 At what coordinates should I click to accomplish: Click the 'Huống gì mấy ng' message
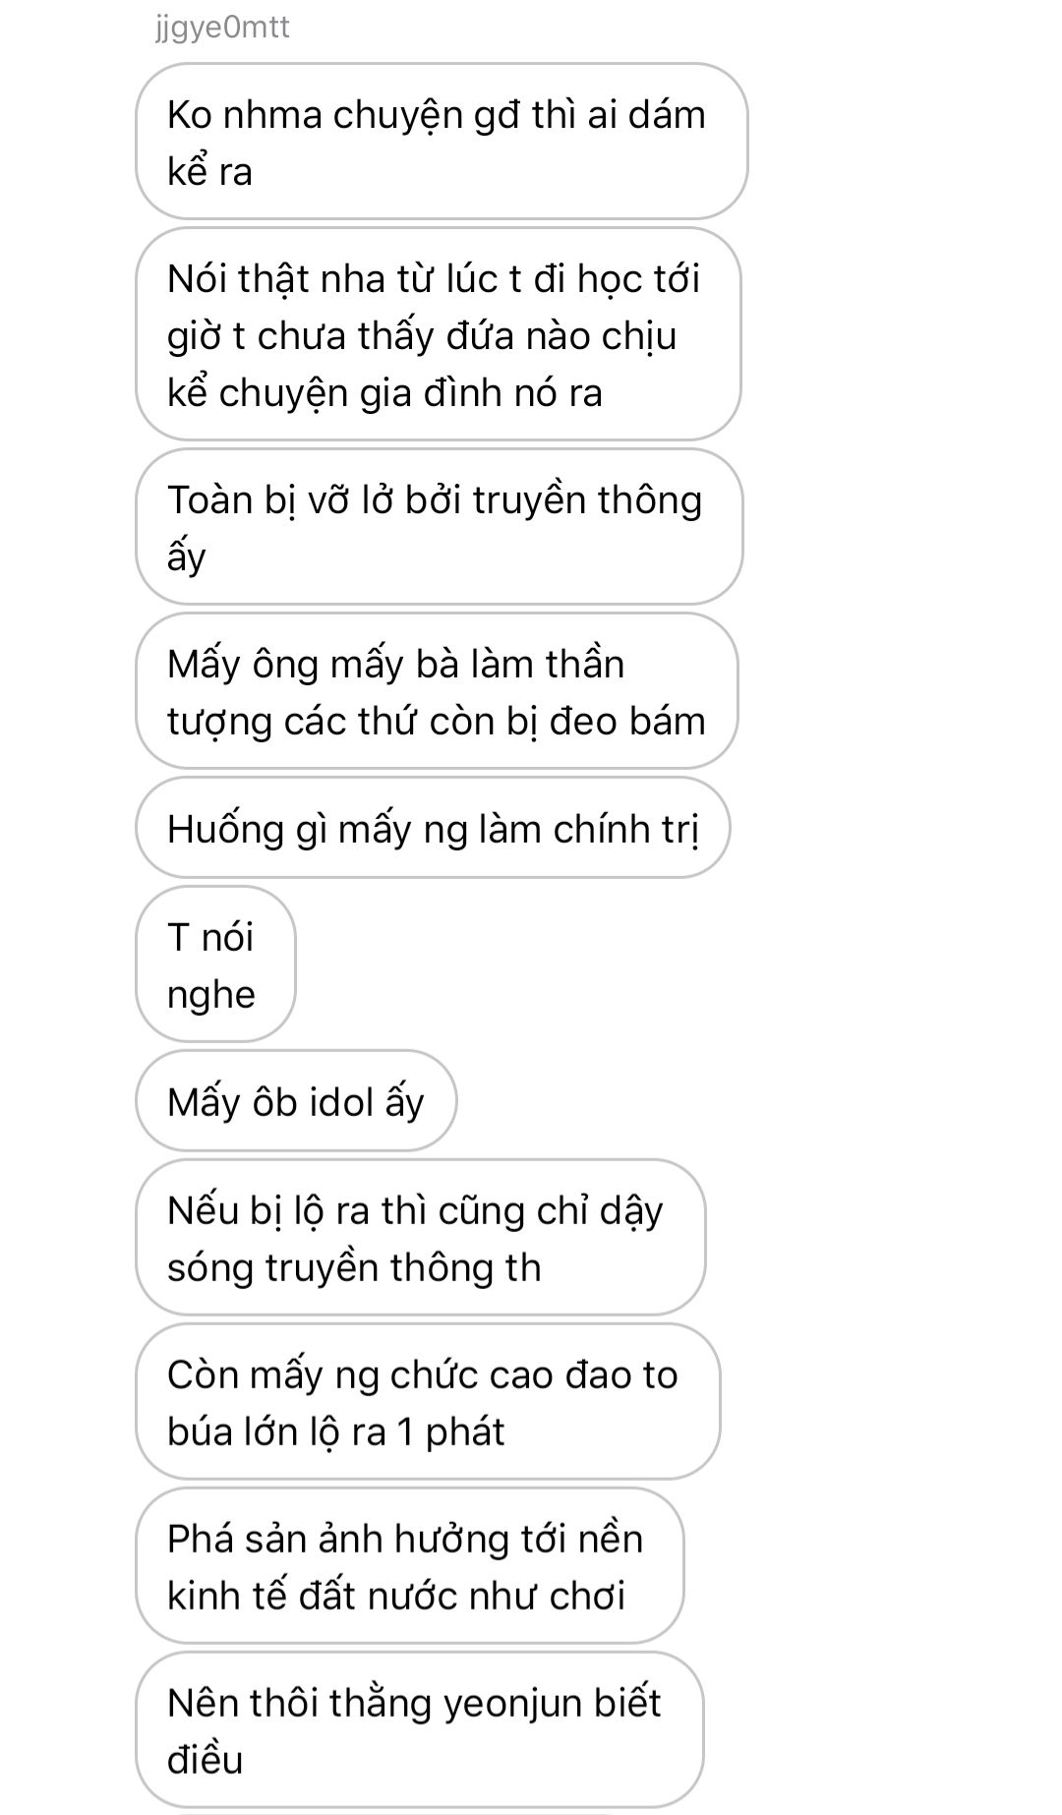(x=433, y=828)
